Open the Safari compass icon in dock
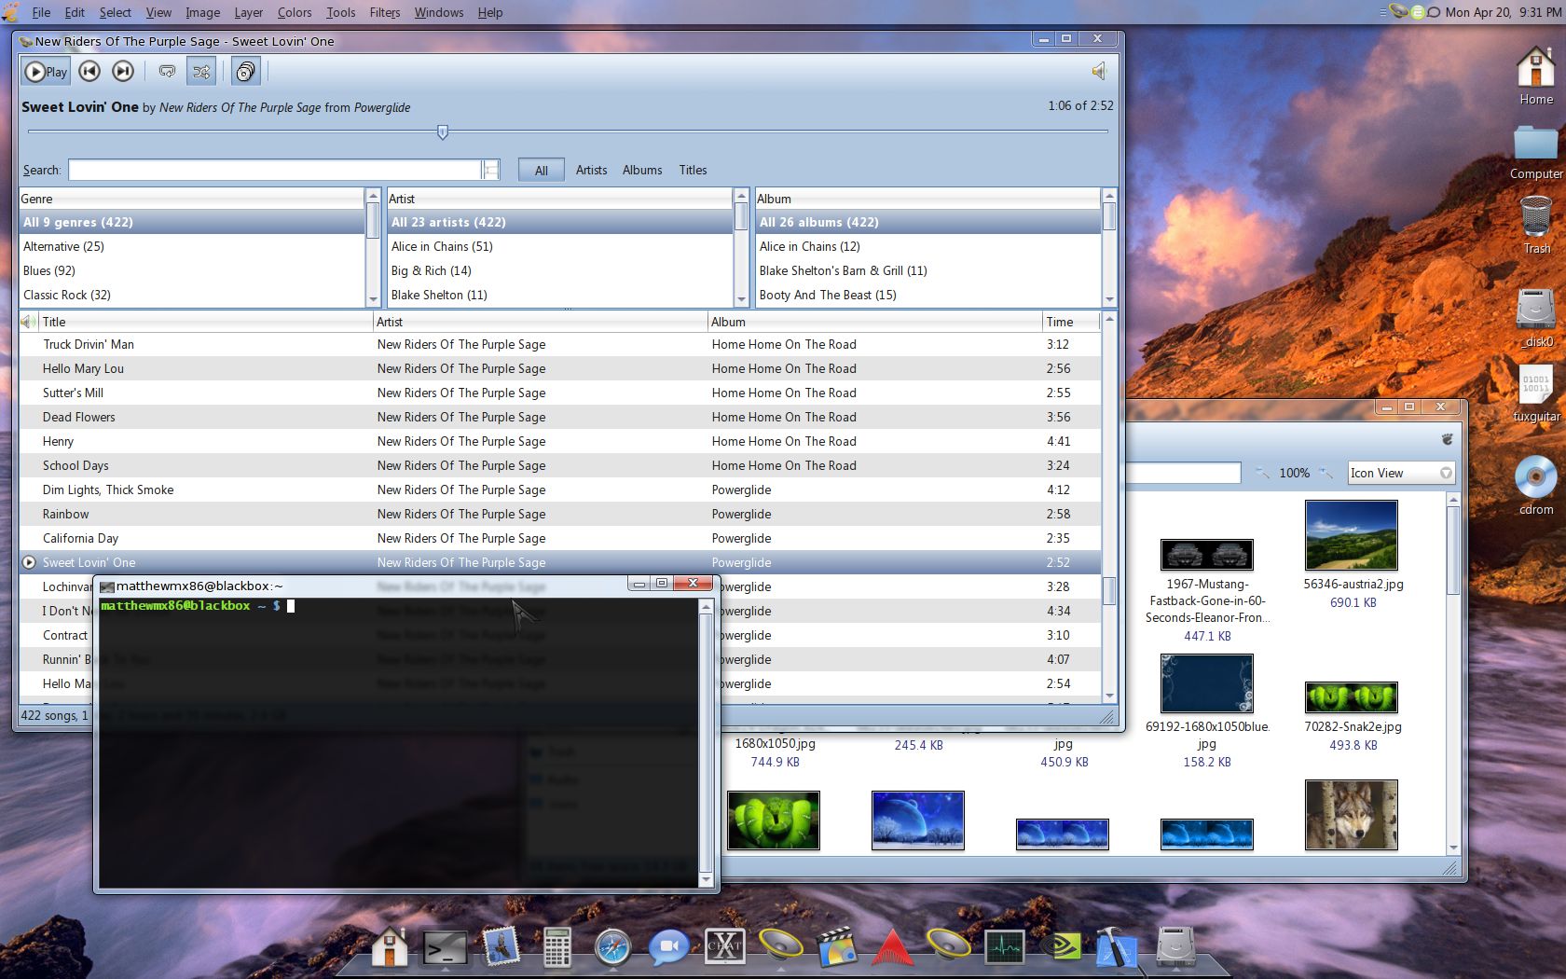Image resolution: width=1566 pixels, height=979 pixels. pos(612,948)
